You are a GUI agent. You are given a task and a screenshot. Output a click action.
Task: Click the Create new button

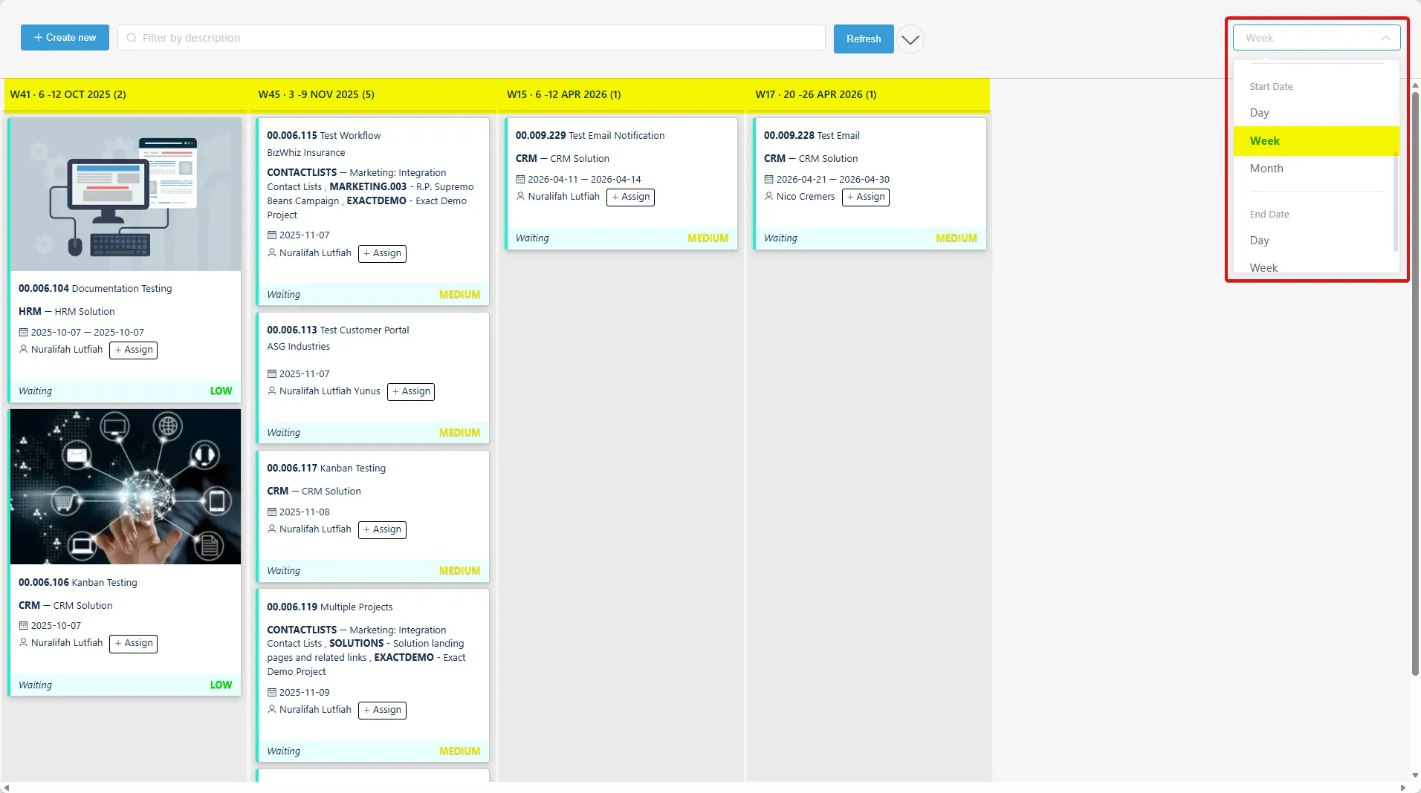point(65,38)
